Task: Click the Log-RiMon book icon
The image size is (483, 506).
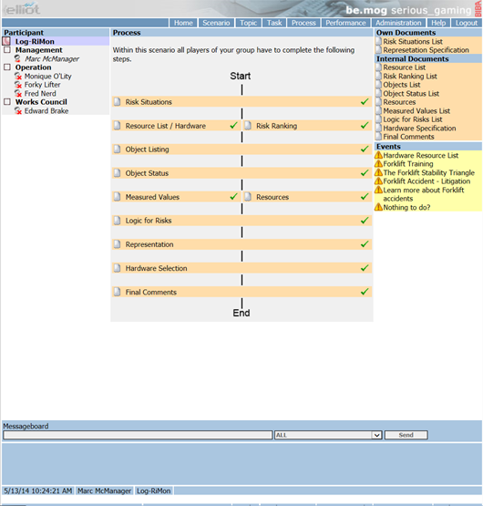Action: coord(6,41)
